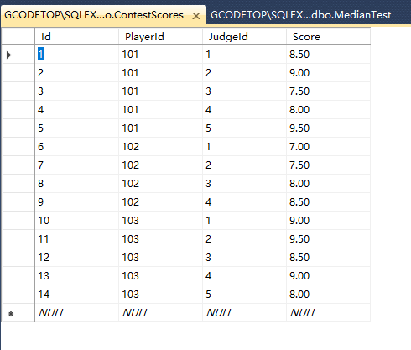Select Id cell with value 14
The image size is (411, 350).
pyautogui.click(x=77, y=295)
